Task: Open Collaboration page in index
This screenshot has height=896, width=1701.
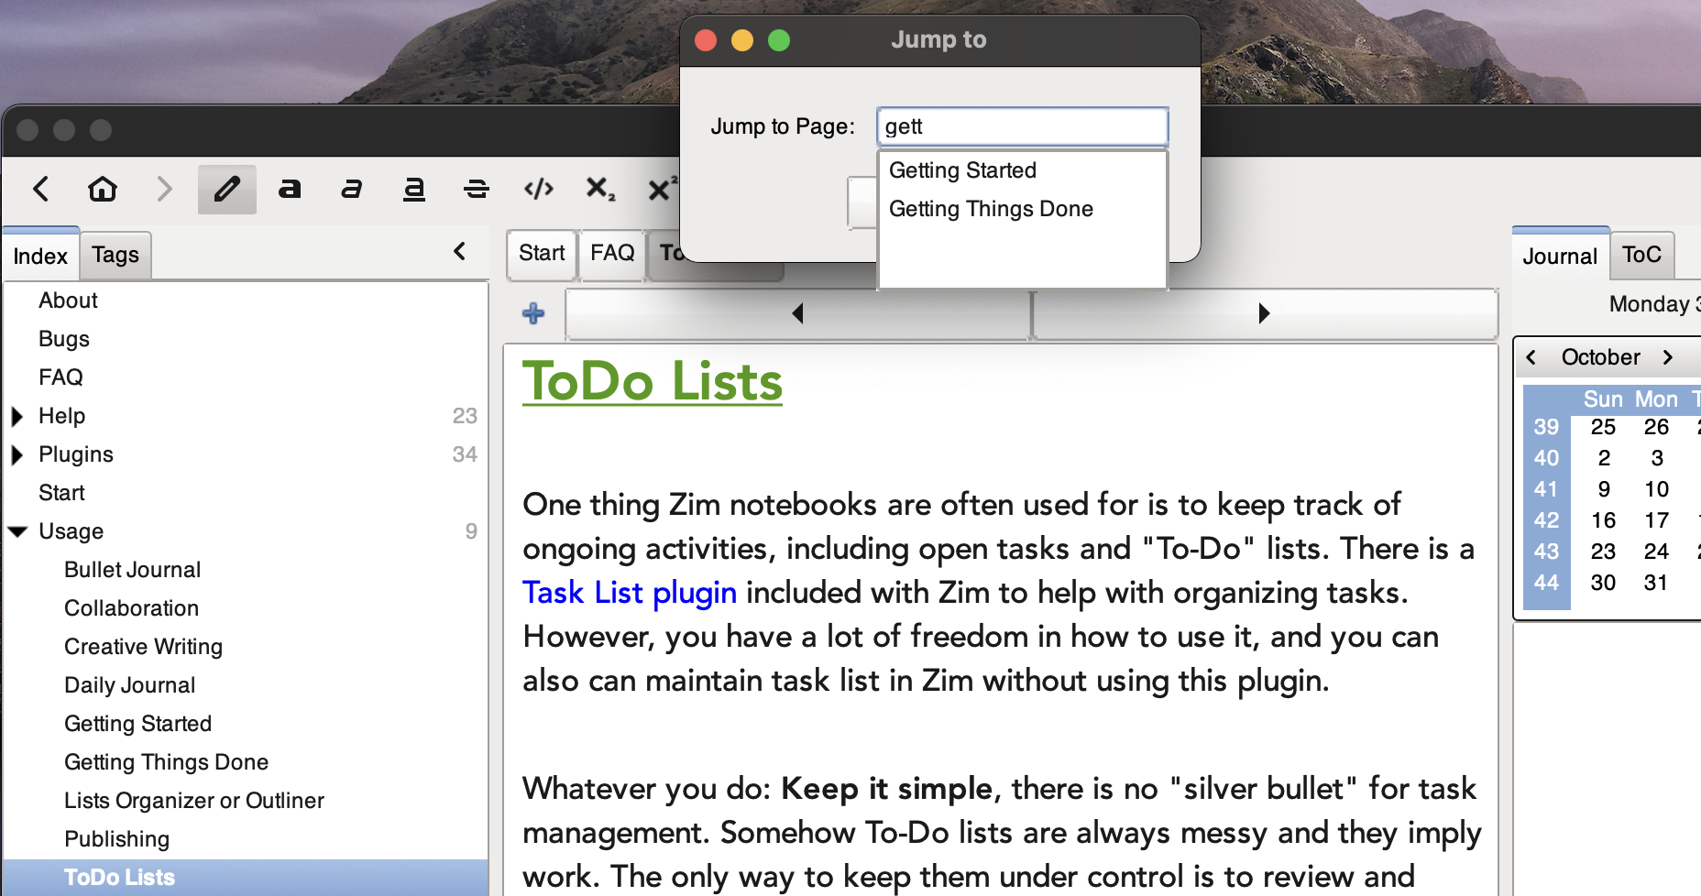Action: click(x=131, y=608)
